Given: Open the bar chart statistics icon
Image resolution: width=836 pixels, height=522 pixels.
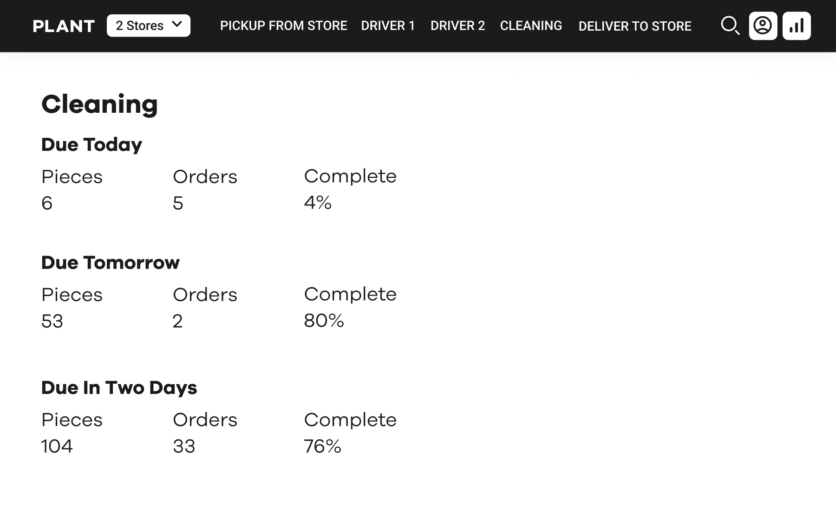Looking at the screenshot, I should [797, 26].
